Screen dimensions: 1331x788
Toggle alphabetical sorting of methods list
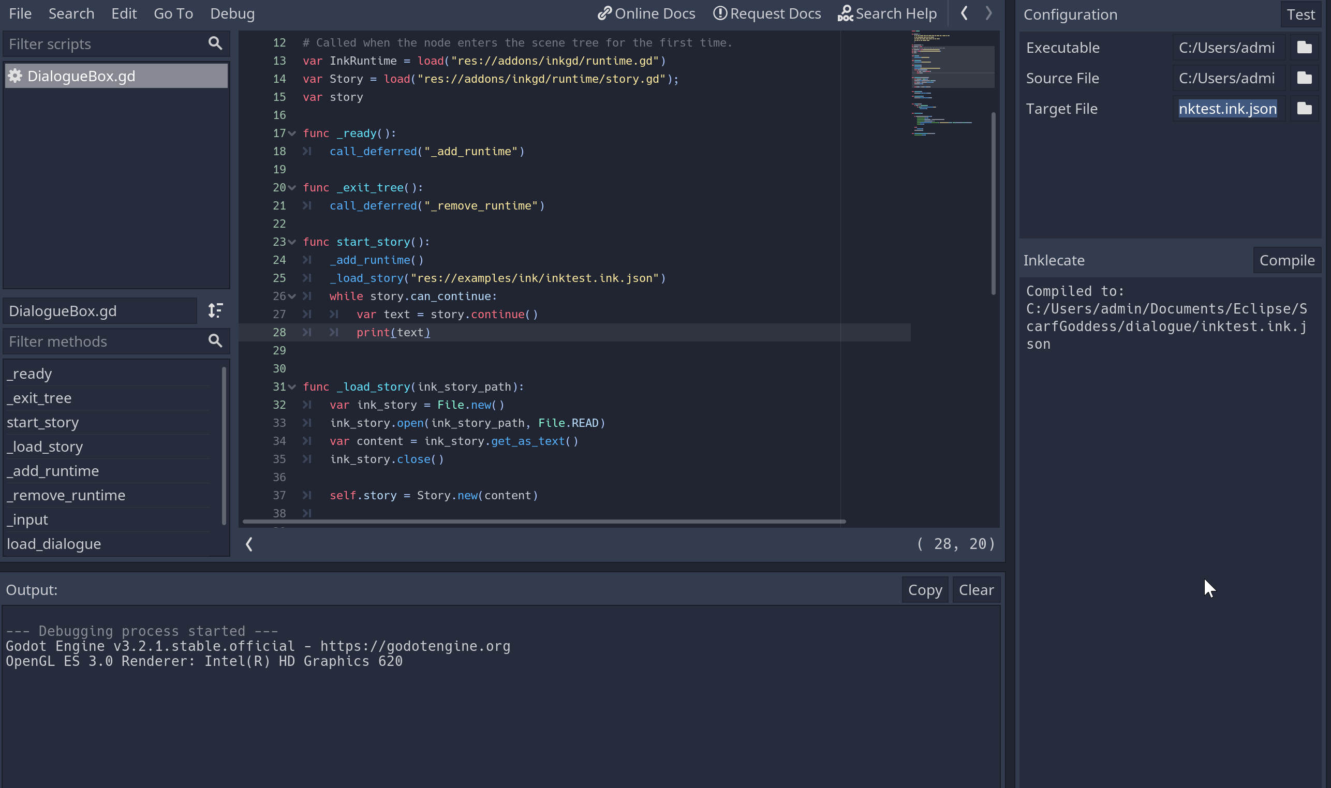pos(215,310)
